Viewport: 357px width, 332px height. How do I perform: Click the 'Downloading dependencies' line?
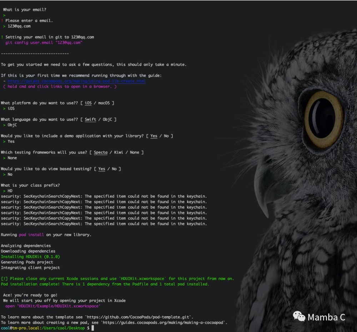28,251
